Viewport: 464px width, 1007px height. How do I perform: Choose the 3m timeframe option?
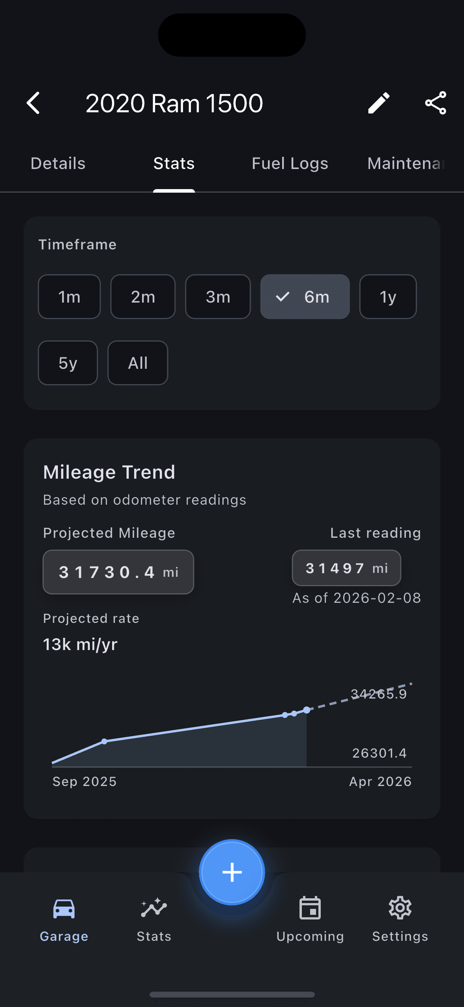[218, 297]
